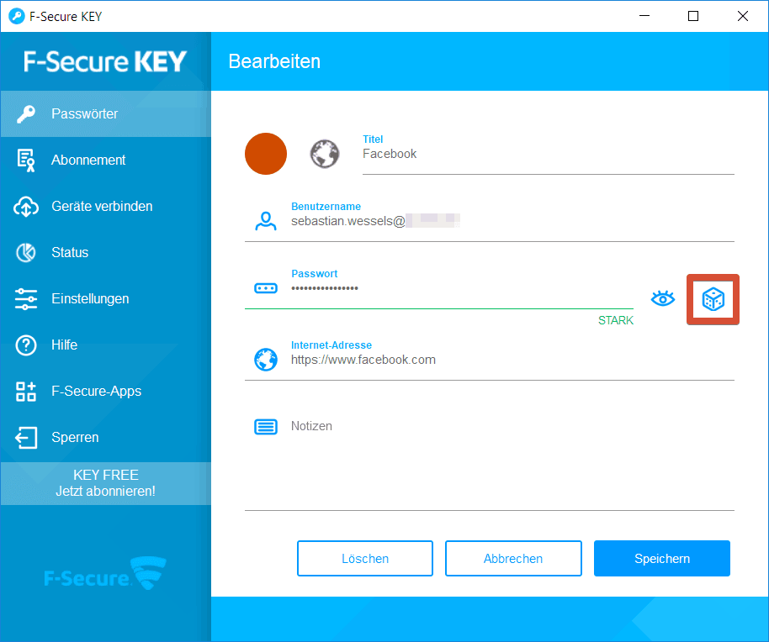Click the pie chart Status icon

coord(26,253)
